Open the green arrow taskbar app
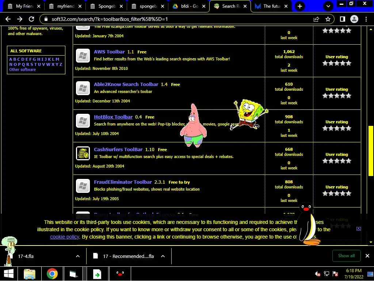The image size is (374, 281). tap(97, 274)
